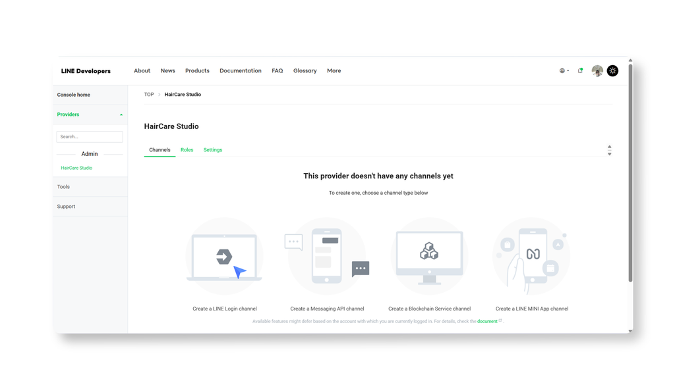675x379 pixels.
Task: Click the Admin group label
Action: (90, 154)
